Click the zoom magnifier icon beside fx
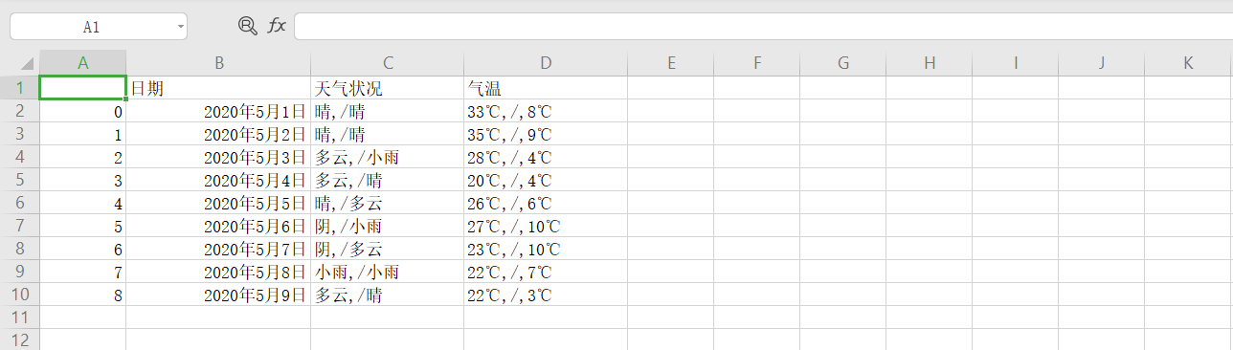 [x=248, y=27]
